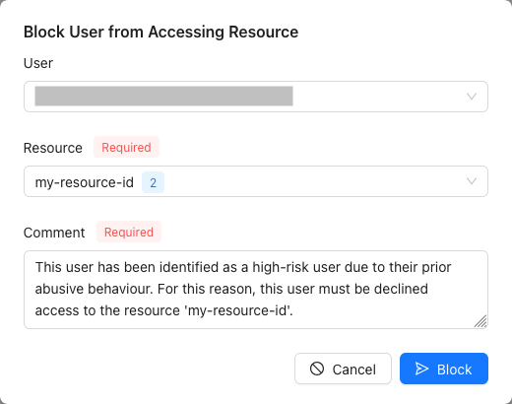The image size is (512, 404).
Task: Click the "Comment" field label
Action: (x=54, y=233)
